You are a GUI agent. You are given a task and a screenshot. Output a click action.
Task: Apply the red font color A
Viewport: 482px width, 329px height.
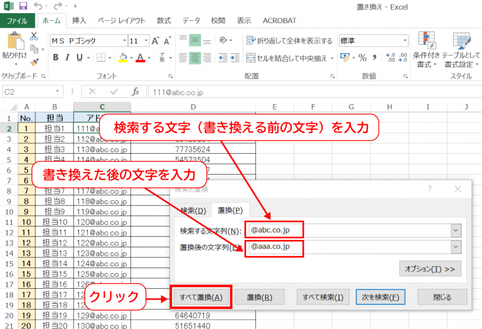point(141,57)
